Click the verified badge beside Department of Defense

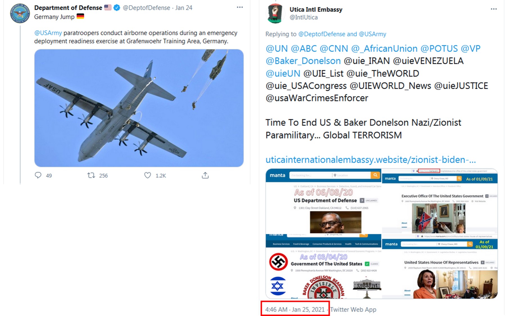tap(117, 8)
